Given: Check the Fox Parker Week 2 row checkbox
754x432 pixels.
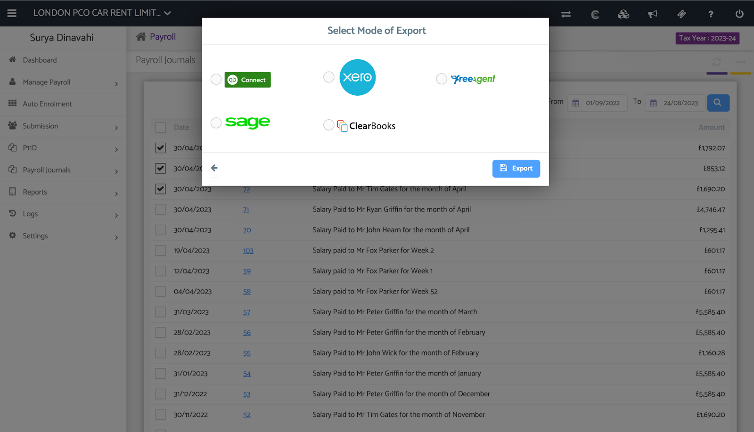Looking at the screenshot, I should click(161, 250).
